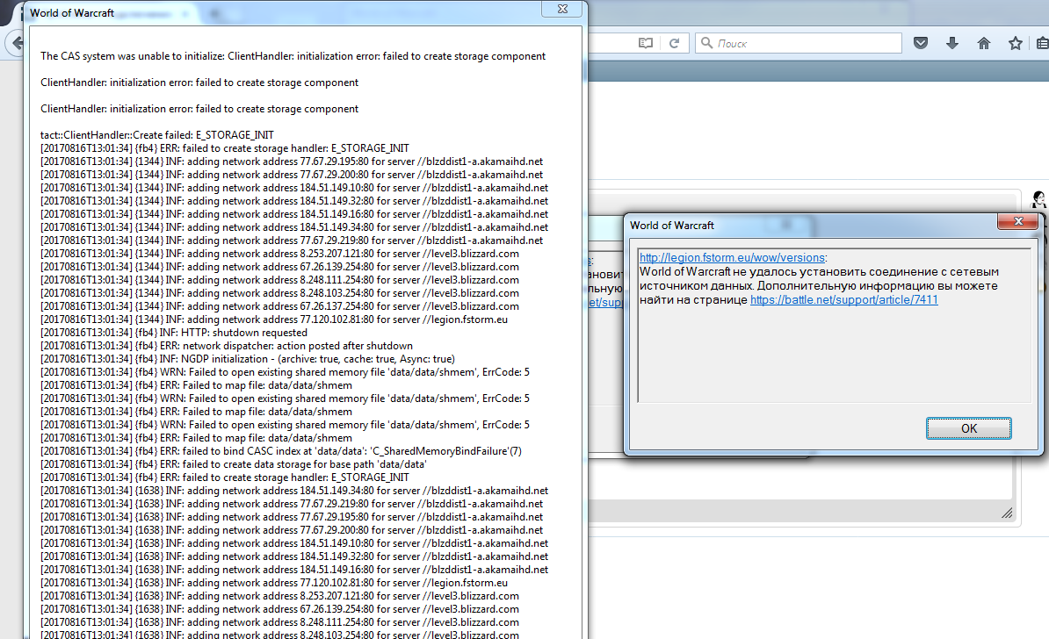
Task: Open the battle.net/support/article/7411 link
Action: click(843, 299)
